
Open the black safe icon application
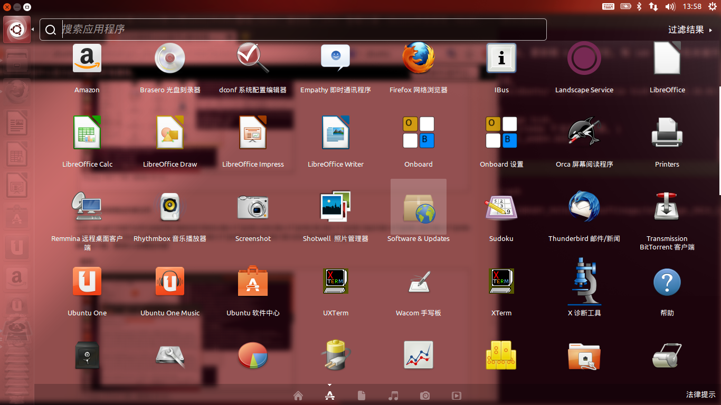[87, 355]
